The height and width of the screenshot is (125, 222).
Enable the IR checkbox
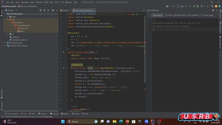[x=200, y=15]
